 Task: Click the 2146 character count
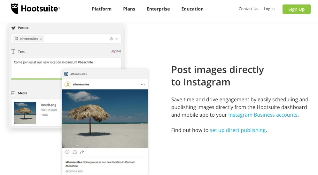click(118, 51)
